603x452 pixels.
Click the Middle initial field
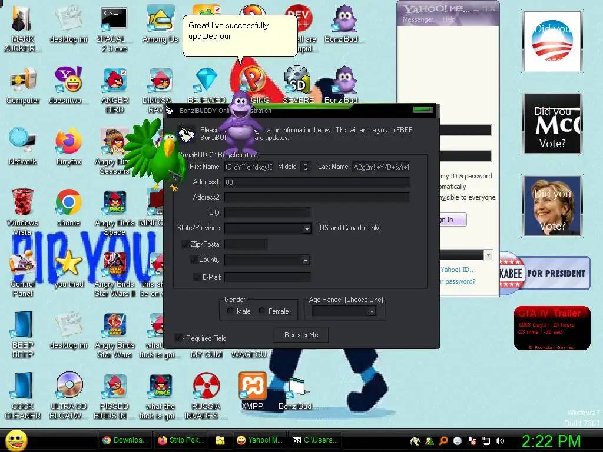(x=306, y=167)
